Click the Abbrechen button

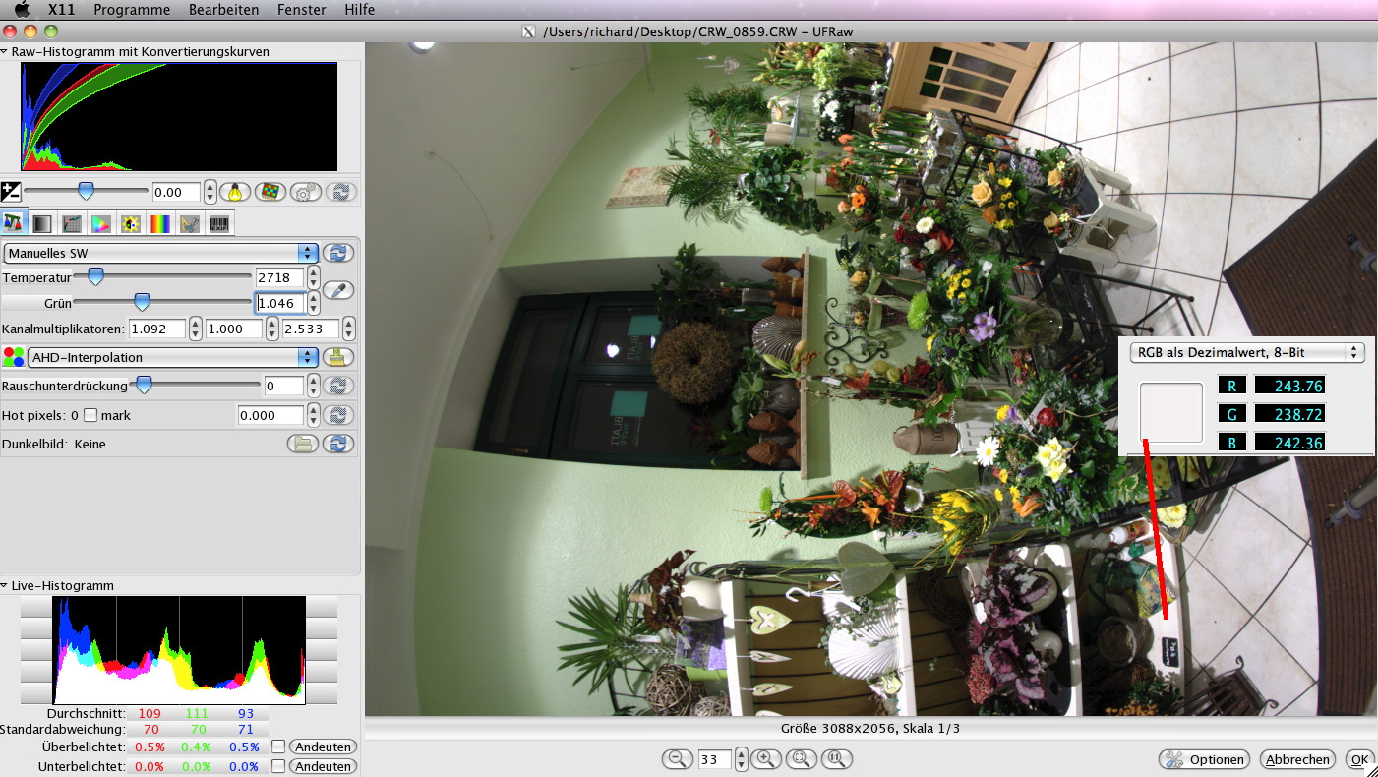[1298, 759]
